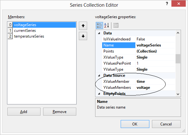Click the scroll up arrow in properties
188x135 pixels.
click(x=178, y=33)
